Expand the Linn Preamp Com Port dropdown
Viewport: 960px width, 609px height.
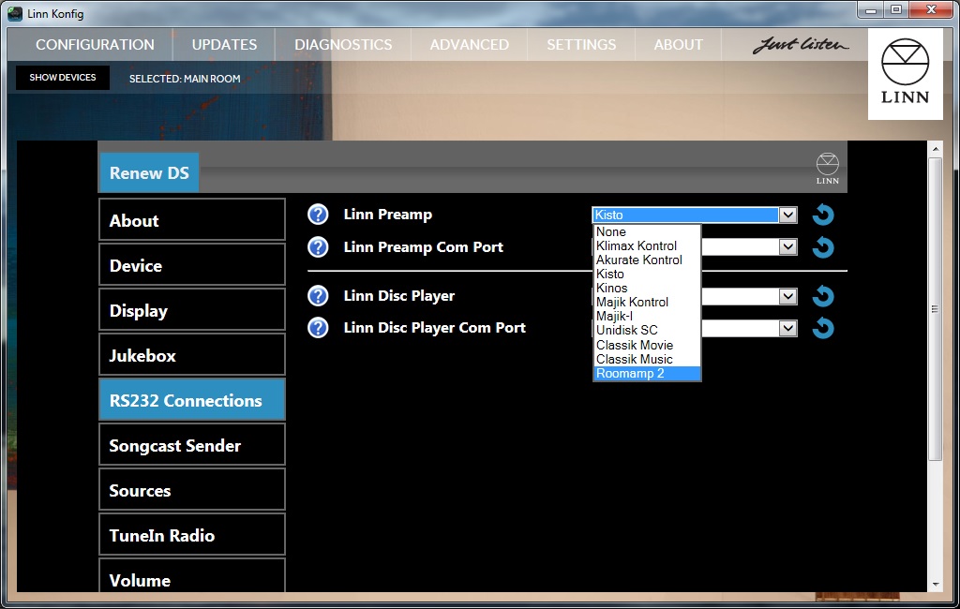(788, 247)
